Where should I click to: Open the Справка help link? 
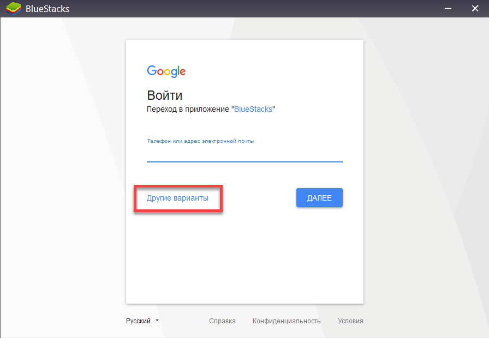[x=222, y=321]
